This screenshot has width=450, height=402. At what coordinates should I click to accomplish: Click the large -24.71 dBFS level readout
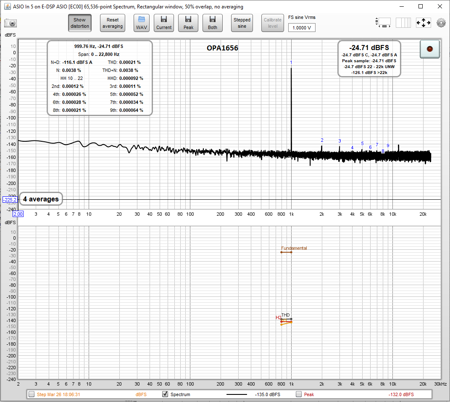click(369, 48)
